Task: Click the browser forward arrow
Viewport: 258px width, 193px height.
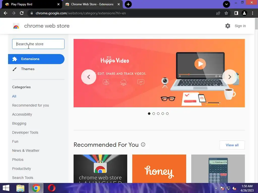Action: [14, 13]
